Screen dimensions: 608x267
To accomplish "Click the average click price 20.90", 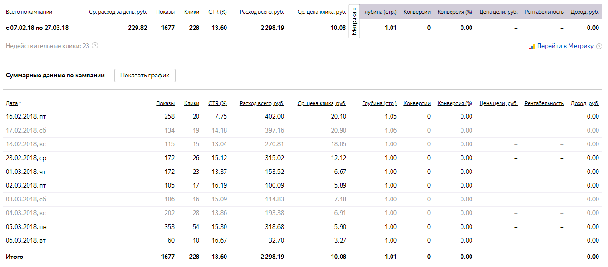I will 338,130.
